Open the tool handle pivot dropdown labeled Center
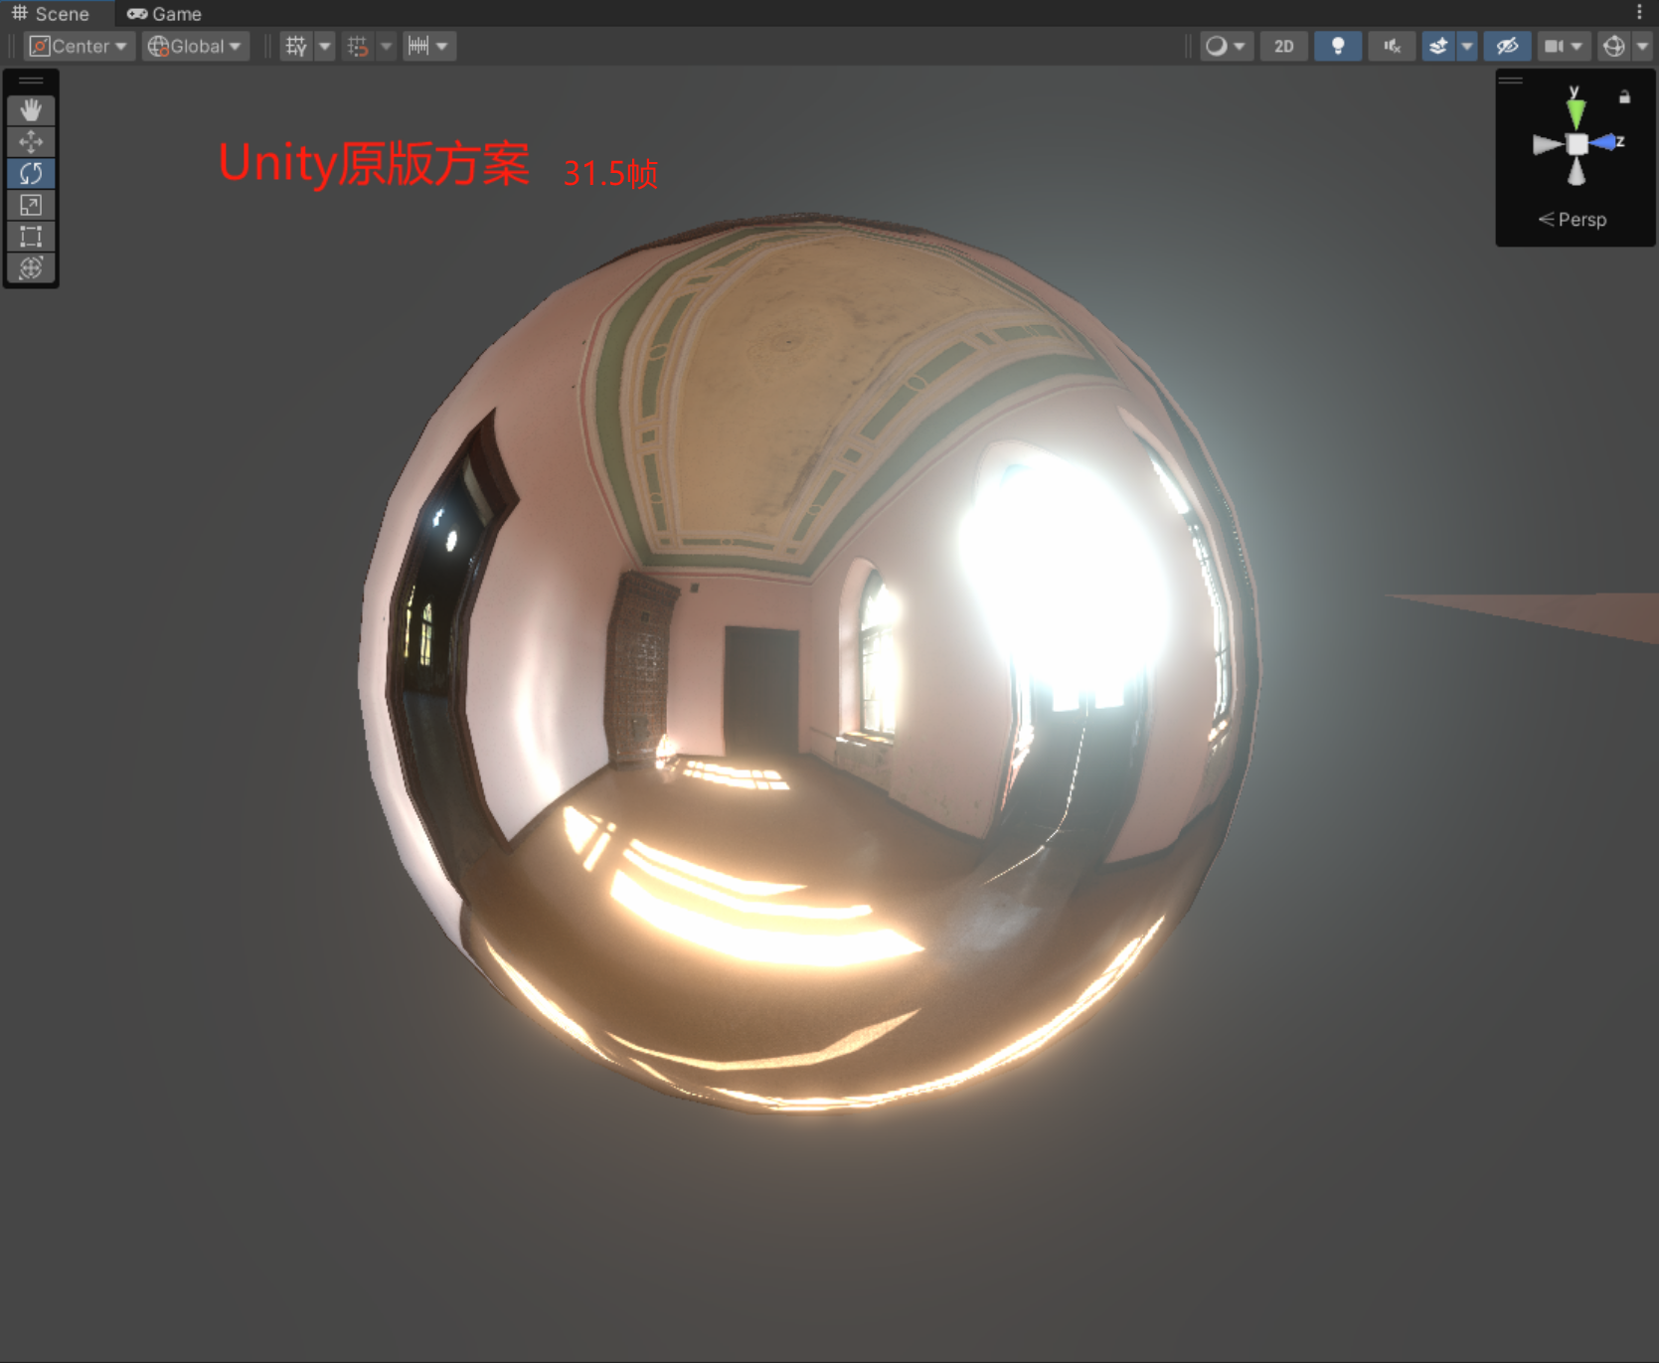The image size is (1659, 1363). pos(78,46)
